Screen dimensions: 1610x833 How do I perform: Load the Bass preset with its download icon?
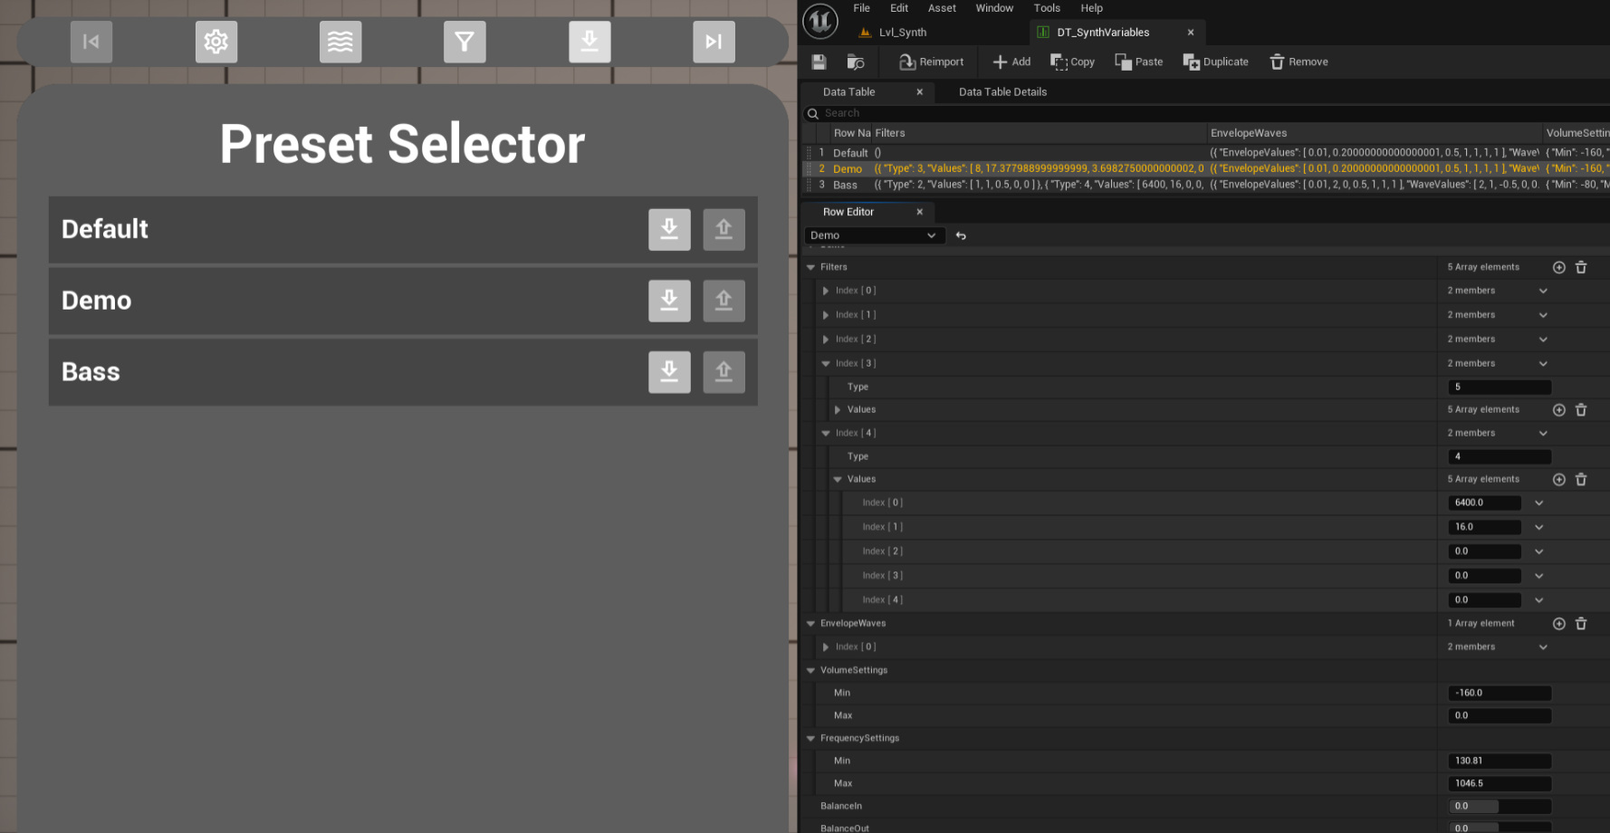pyautogui.click(x=669, y=372)
